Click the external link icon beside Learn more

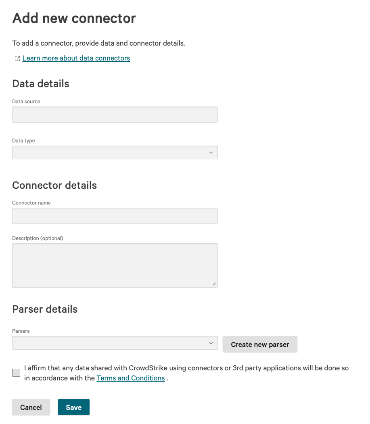pyautogui.click(x=17, y=58)
